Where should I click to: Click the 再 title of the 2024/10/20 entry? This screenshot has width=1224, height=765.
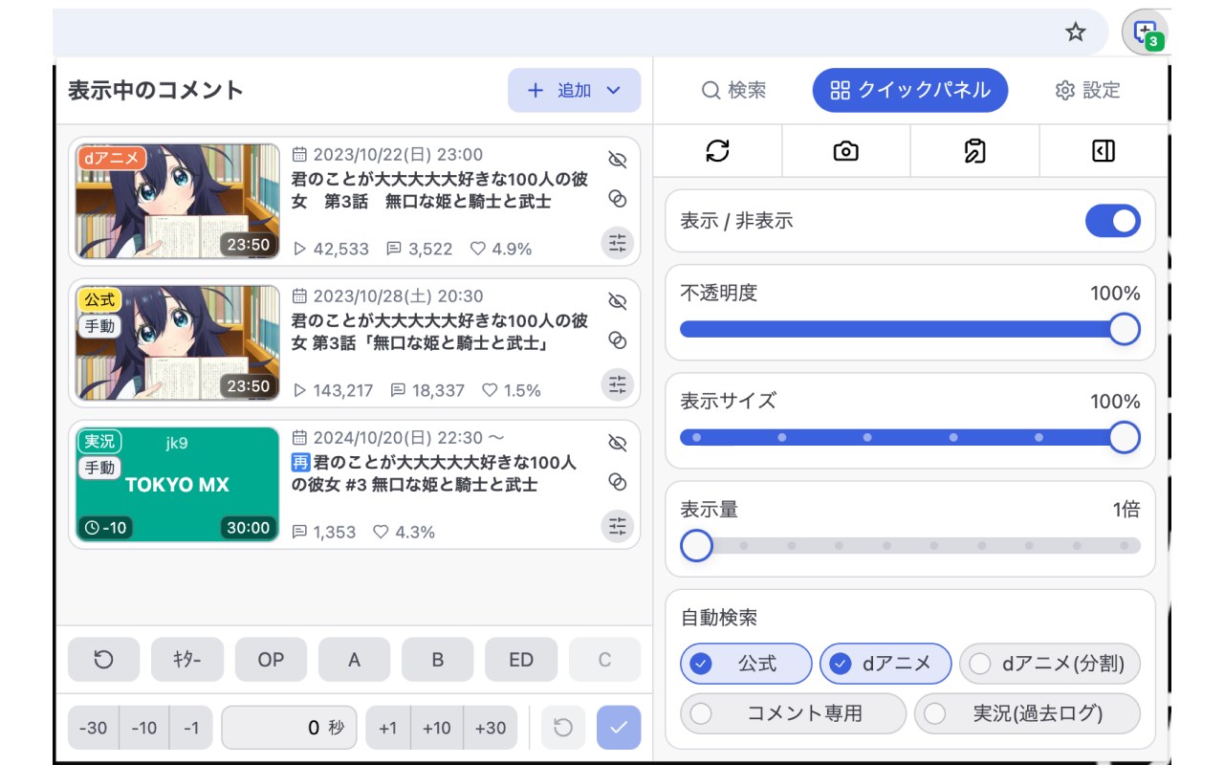434,473
